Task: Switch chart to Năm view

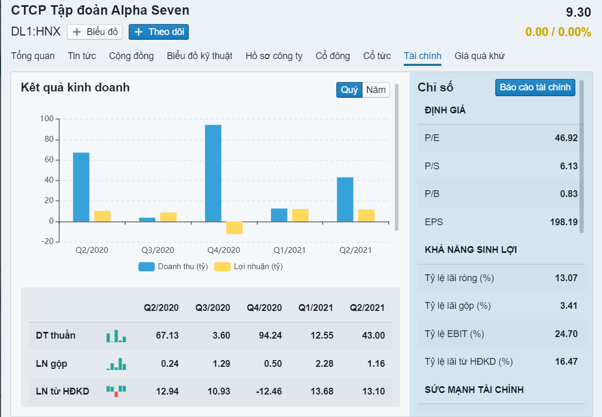Action: click(376, 90)
